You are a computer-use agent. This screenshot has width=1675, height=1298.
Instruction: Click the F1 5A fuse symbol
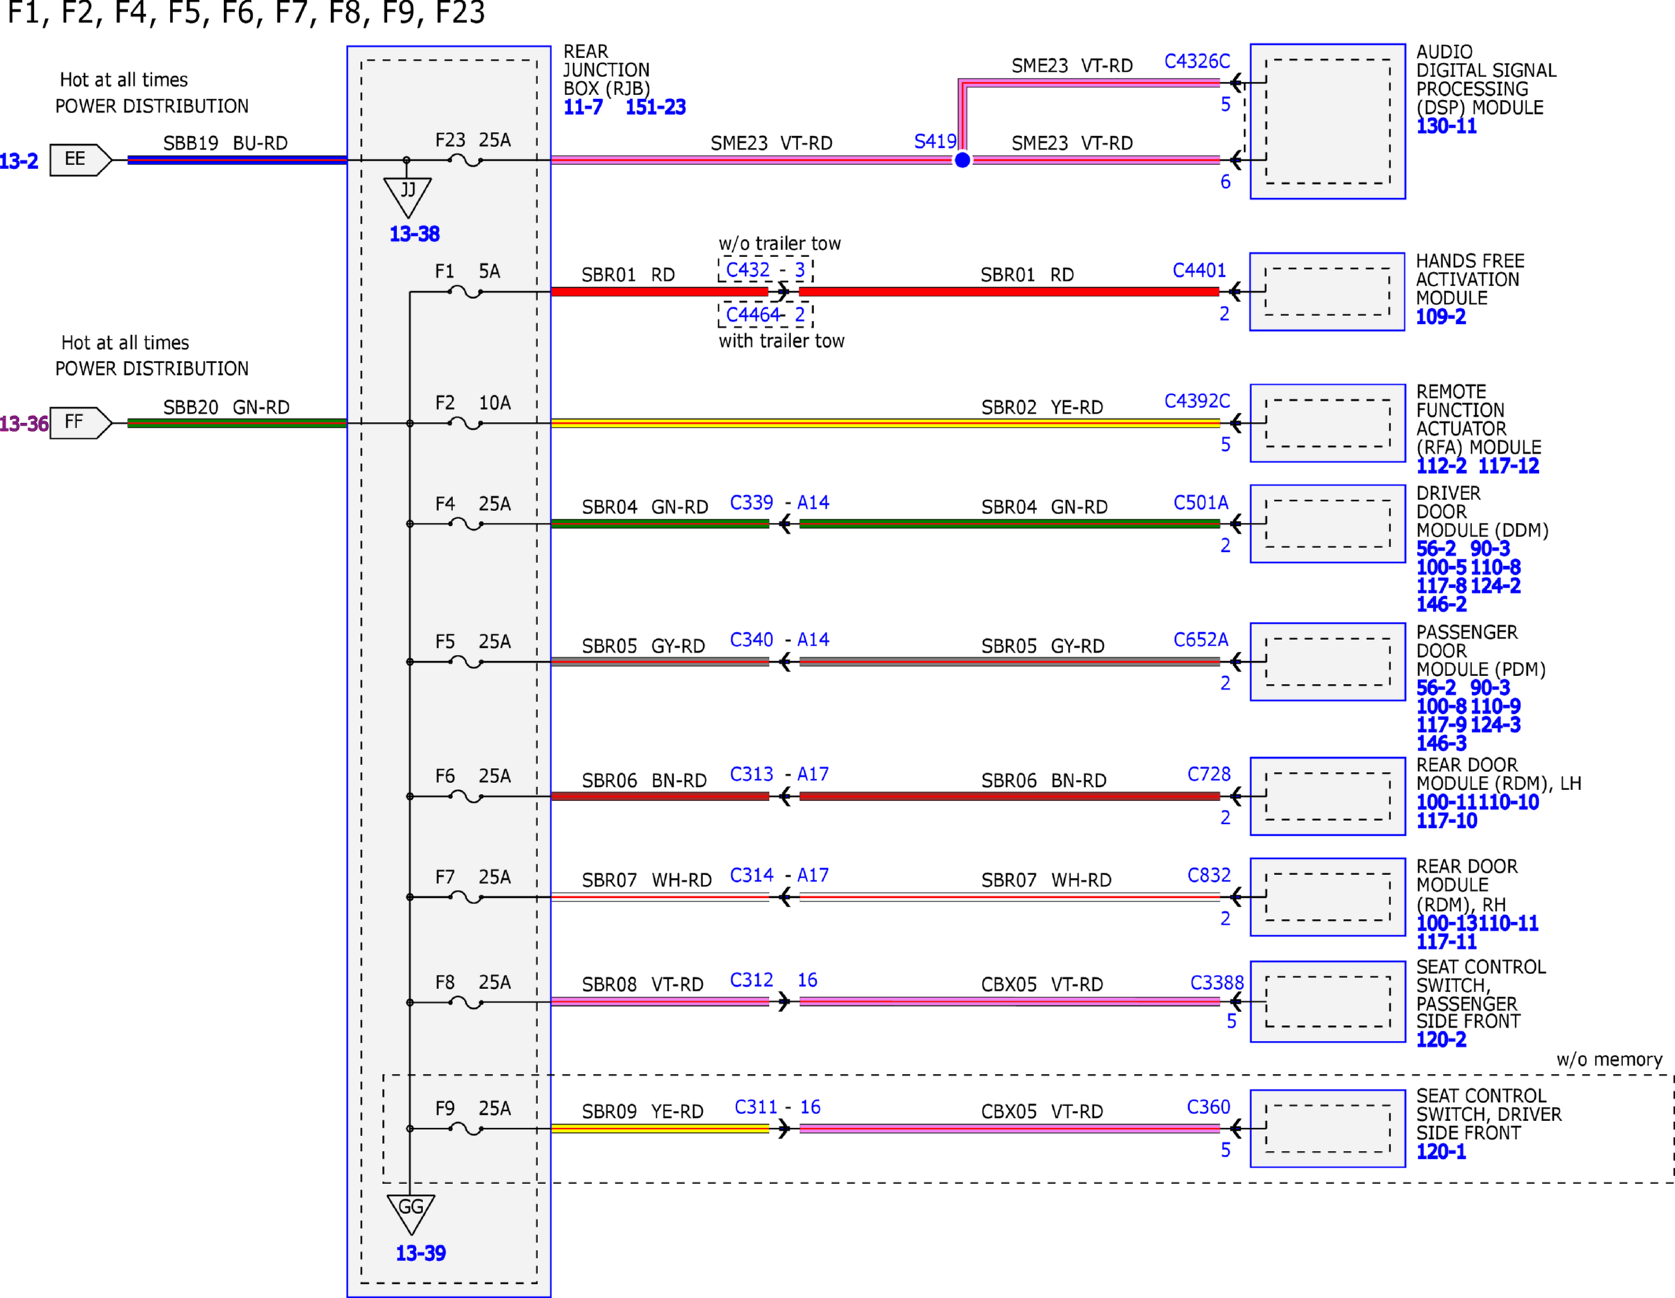pos(465,292)
